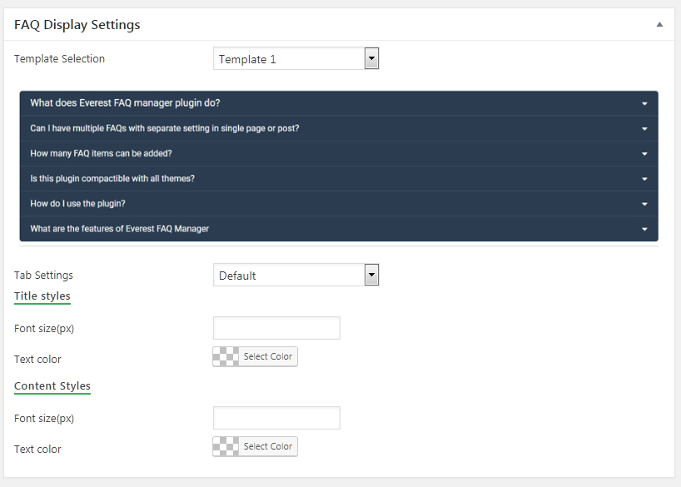Collapse the FAQ Display Settings panel arrow

(659, 25)
